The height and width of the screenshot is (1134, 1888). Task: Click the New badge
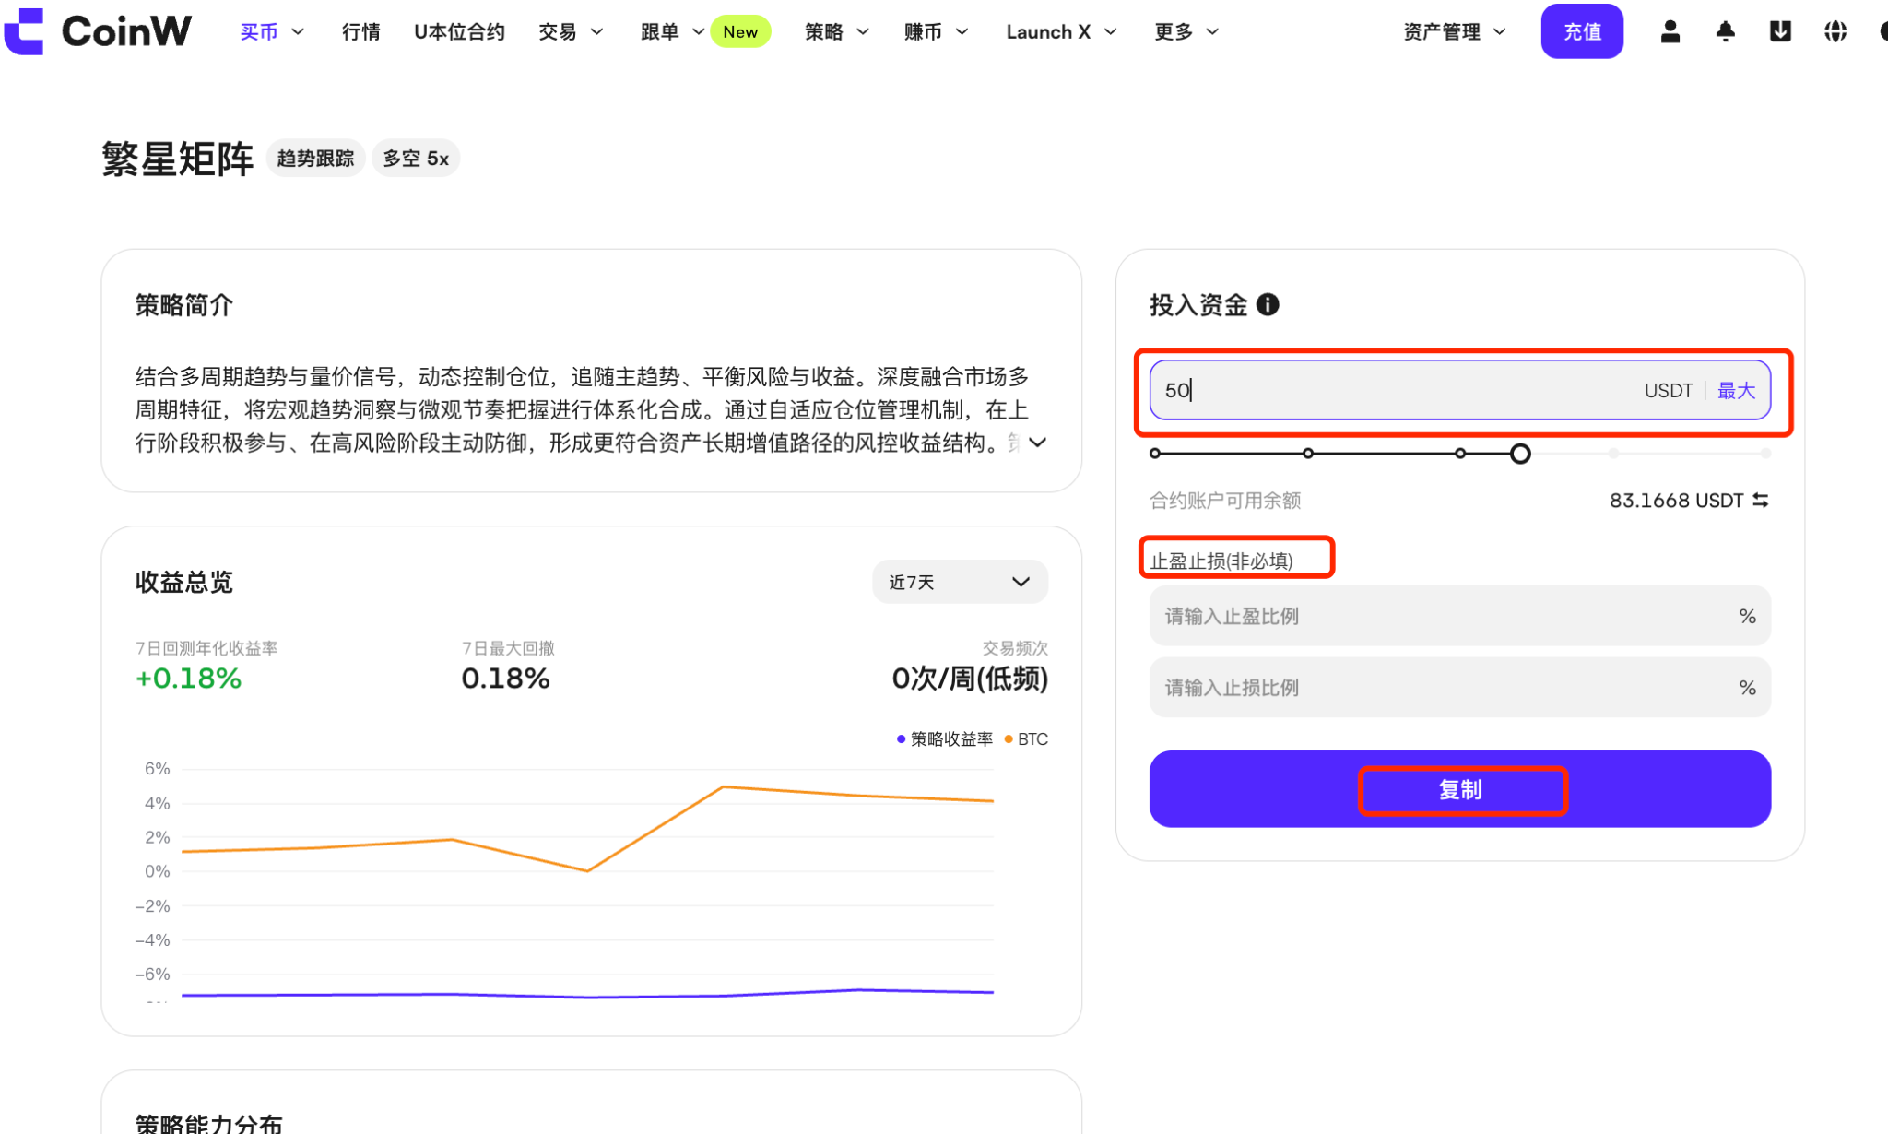740,31
